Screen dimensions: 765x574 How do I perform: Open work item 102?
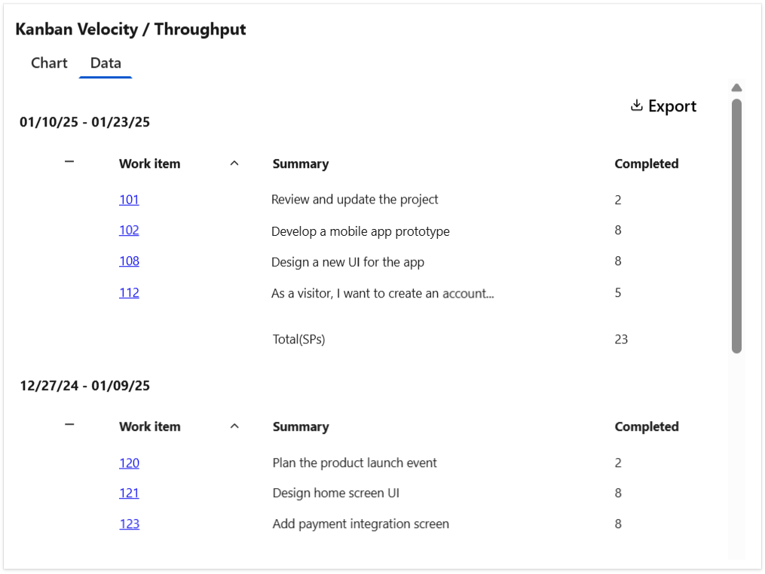tap(129, 231)
